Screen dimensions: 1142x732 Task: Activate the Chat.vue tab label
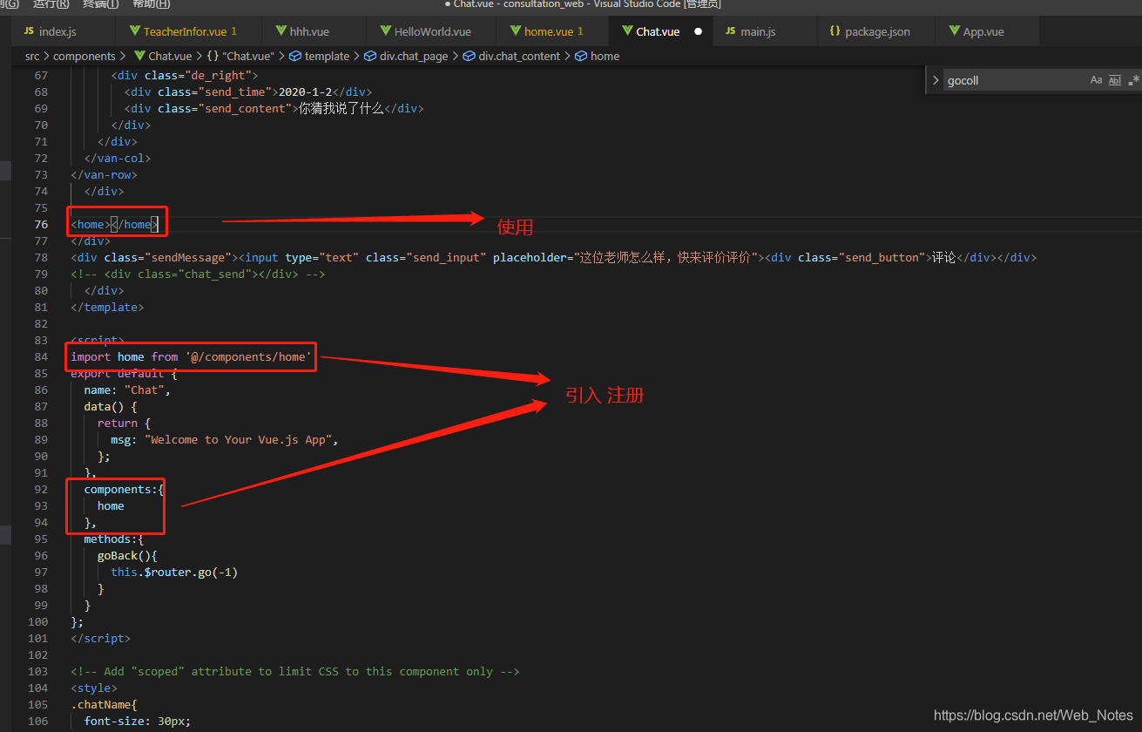pos(658,31)
